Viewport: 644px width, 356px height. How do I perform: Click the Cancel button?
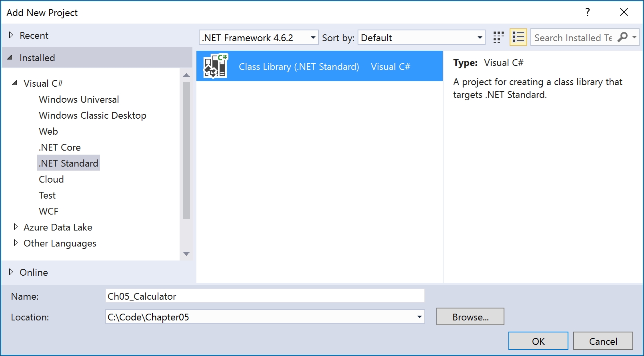click(x=603, y=341)
